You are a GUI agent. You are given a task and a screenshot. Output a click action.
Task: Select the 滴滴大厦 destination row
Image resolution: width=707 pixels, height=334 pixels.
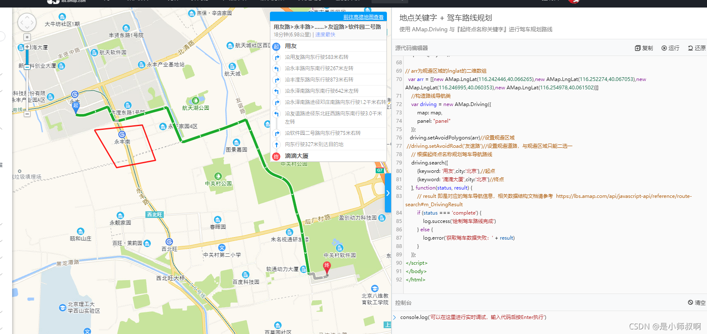[328, 156]
